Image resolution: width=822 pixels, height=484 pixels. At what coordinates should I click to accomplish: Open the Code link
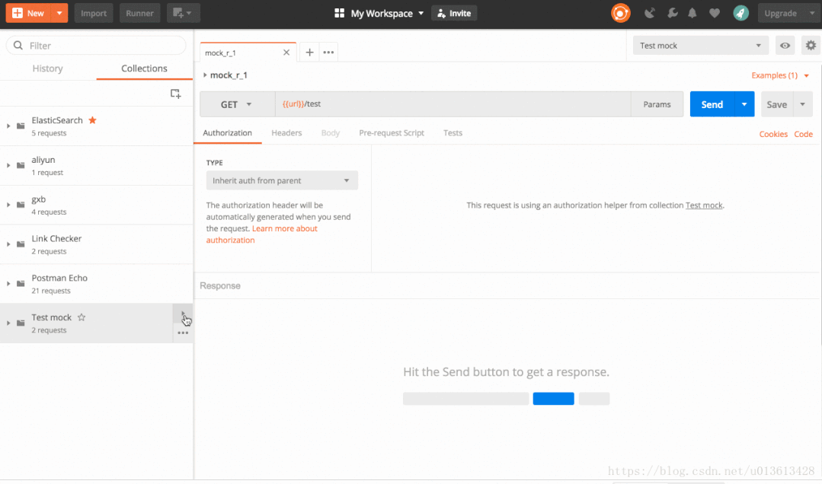pyautogui.click(x=803, y=134)
